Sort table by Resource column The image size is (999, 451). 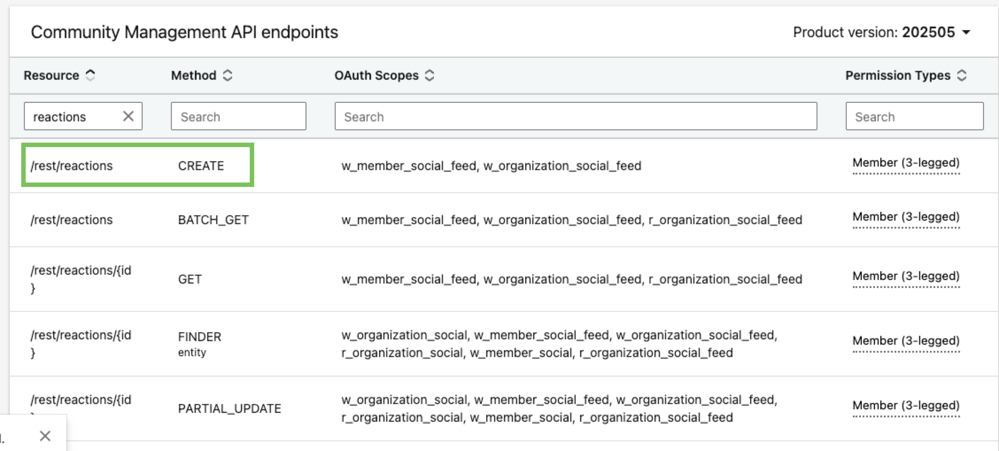(x=90, y=75)
